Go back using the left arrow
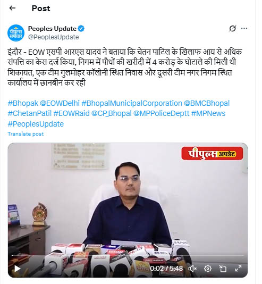 coord(12,8)
